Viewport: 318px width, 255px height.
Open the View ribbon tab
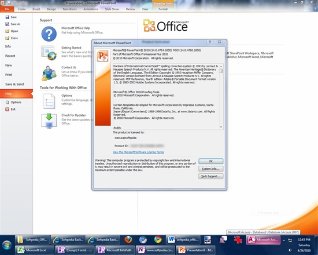145,9
